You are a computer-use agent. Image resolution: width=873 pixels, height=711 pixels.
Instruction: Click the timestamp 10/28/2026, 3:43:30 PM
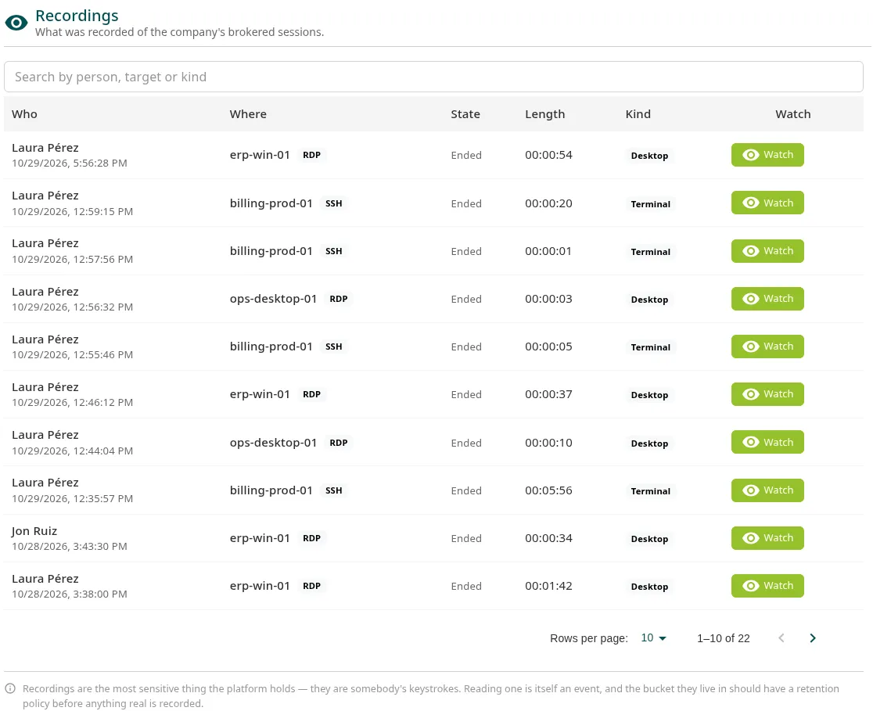70,546
